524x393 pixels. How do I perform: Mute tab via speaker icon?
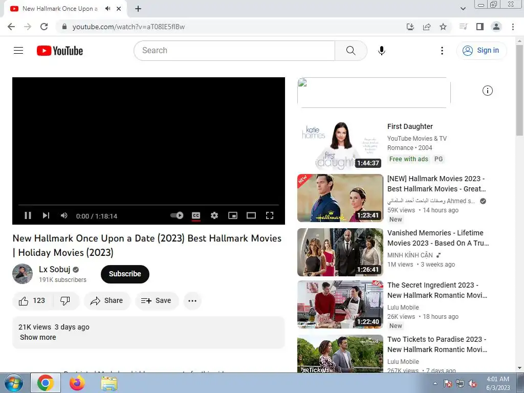pyautogui.click(x=107, y=9)
